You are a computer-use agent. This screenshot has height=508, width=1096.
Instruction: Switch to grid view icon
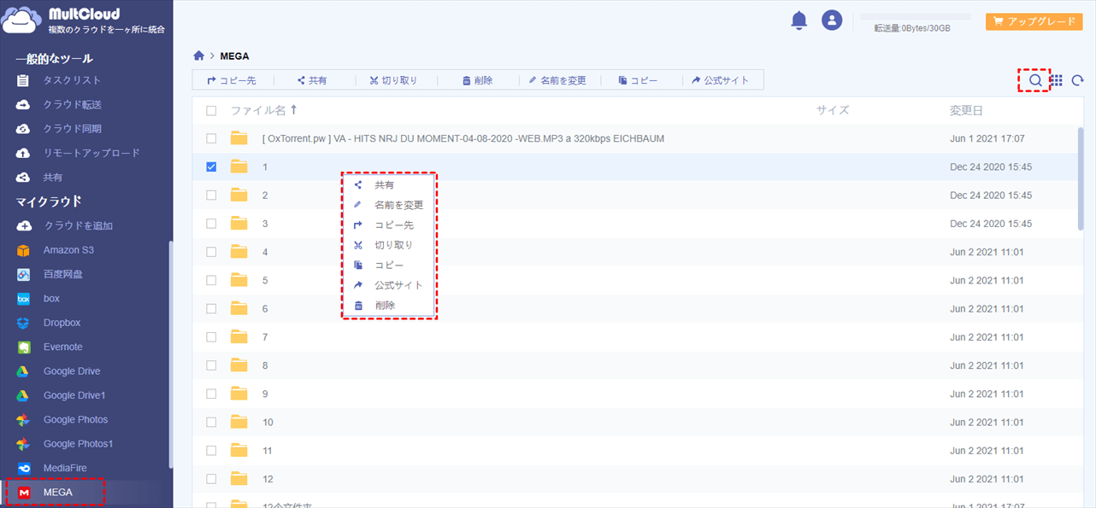pyautogui.click(x=1057, y=80)
